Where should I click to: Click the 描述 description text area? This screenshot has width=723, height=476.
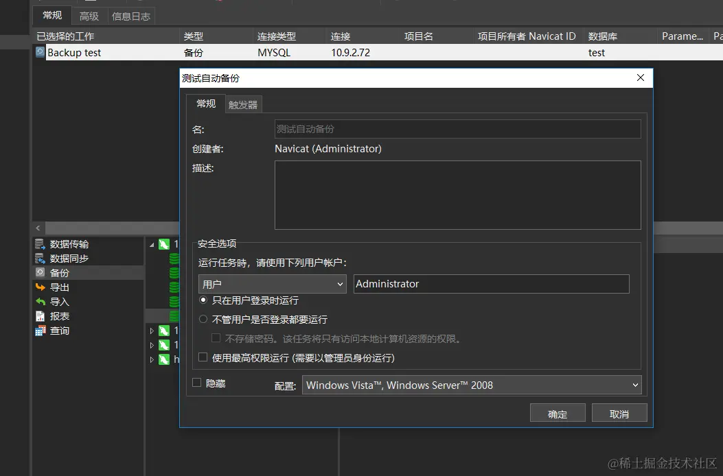coord(457,195)
